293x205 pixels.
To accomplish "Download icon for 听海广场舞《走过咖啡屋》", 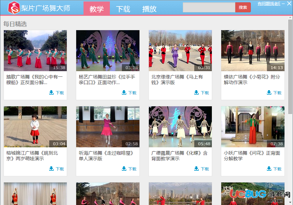I will click(124, 169).
